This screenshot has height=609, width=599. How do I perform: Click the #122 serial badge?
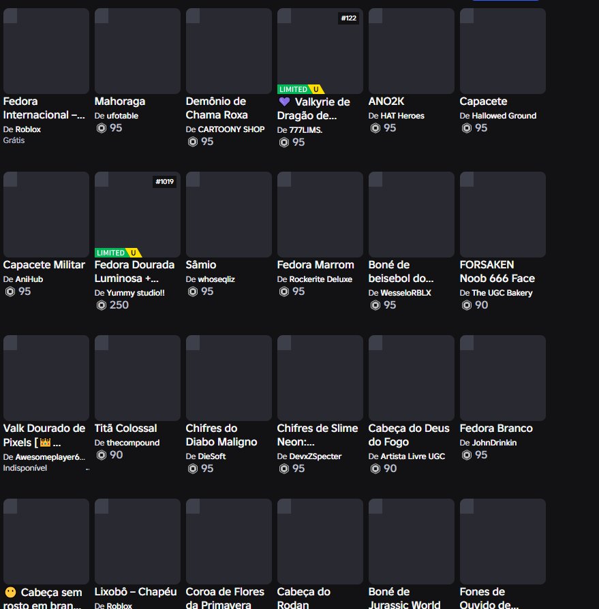click(348, 18)
